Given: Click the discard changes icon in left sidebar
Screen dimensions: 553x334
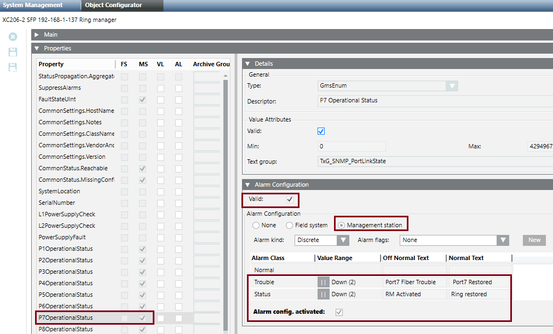Looking at the screenshot, I should pyautogui.click(x=13, y=37).
